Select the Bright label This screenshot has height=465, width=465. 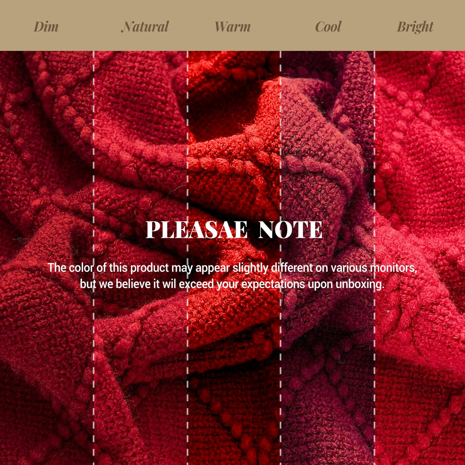click(415, 27)
